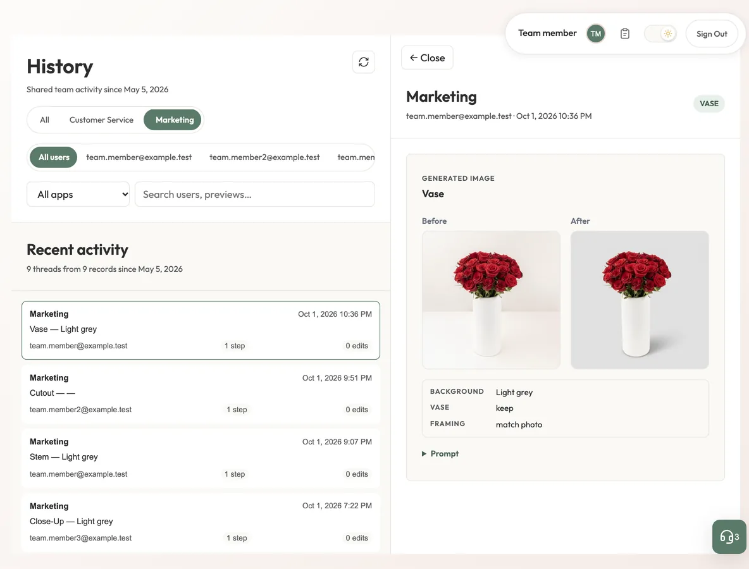The width and height of the screenshot is (749, 569).
Task: Click the Oct 1, 2026 9:07 PM timestamp
Action: coord(337,442)
